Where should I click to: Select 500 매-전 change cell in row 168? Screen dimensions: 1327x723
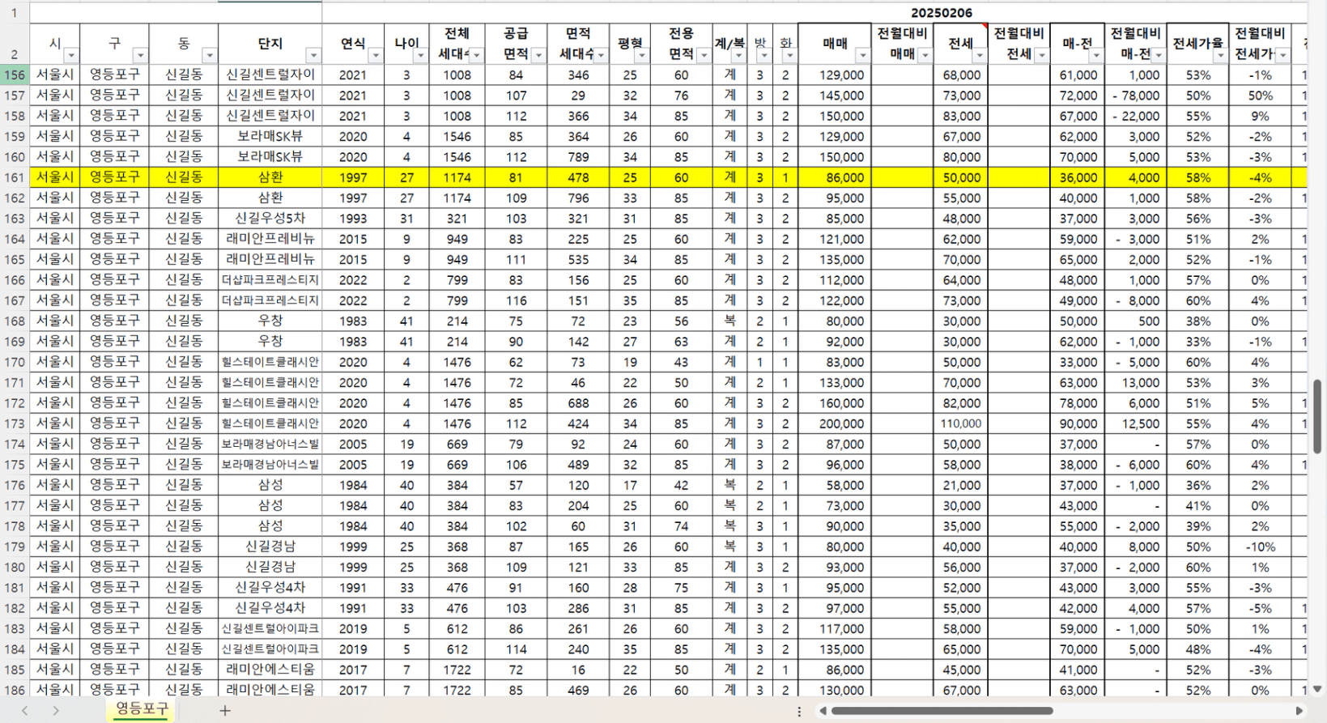tap(1135, 321)
